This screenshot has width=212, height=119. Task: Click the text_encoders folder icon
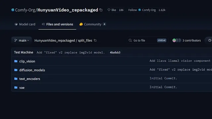click(x=16, y=79)
